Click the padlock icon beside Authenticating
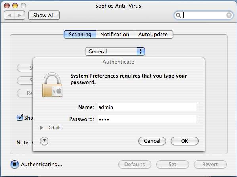This screenshot has width=237, height=177. point(15,164)
